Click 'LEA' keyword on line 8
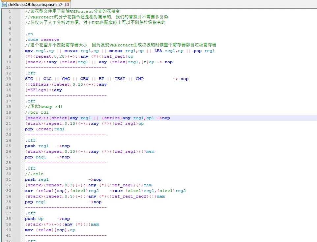The height and width of the screenshot is (242, 317). [158, 51]
